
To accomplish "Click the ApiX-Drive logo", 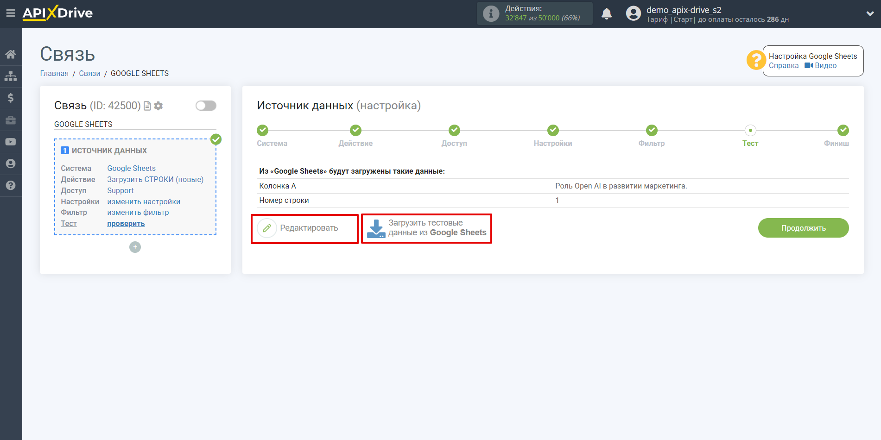I will coord(57,13).
